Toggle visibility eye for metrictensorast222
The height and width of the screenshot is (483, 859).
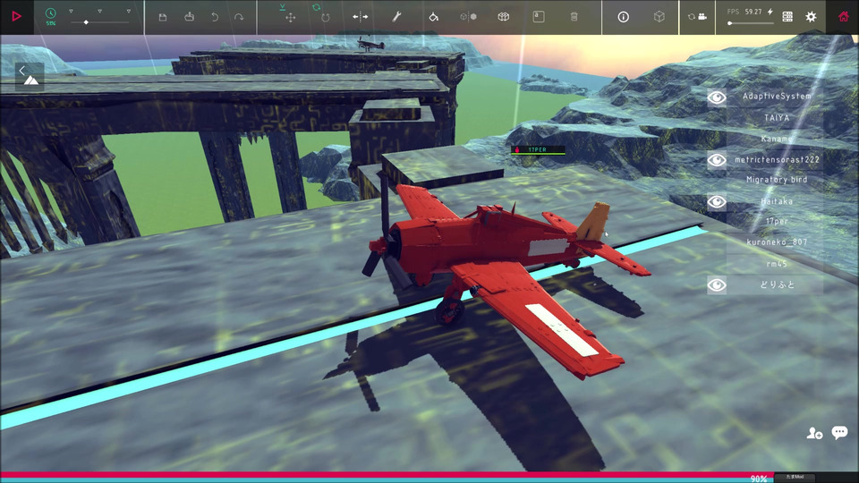click(x=717, y=160)
